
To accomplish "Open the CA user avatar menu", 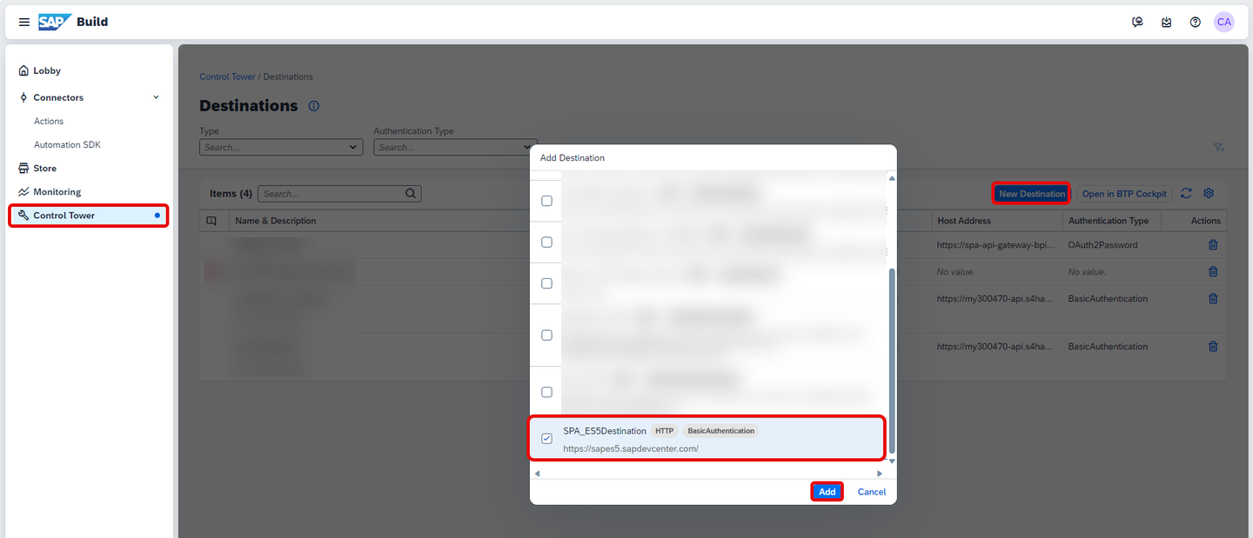I will (1224, 22).
